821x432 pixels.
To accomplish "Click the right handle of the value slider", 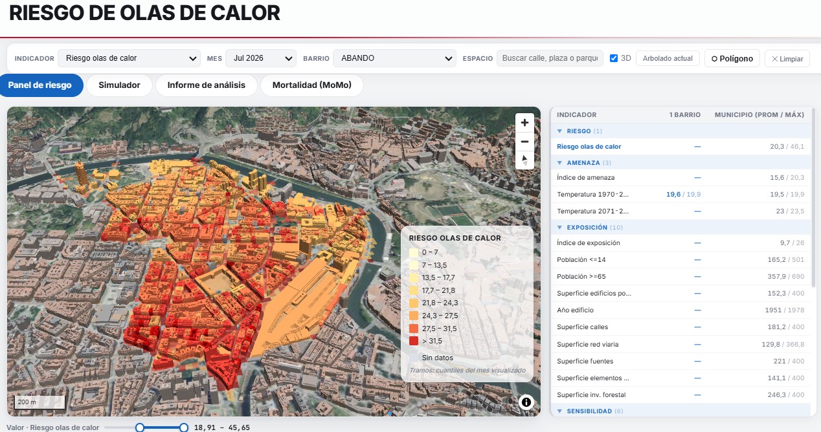I will pos(184,427).
